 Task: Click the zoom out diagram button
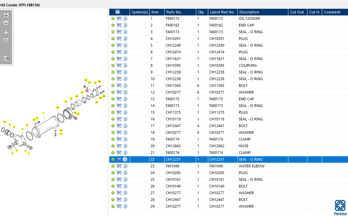click(x=6, y=23)
